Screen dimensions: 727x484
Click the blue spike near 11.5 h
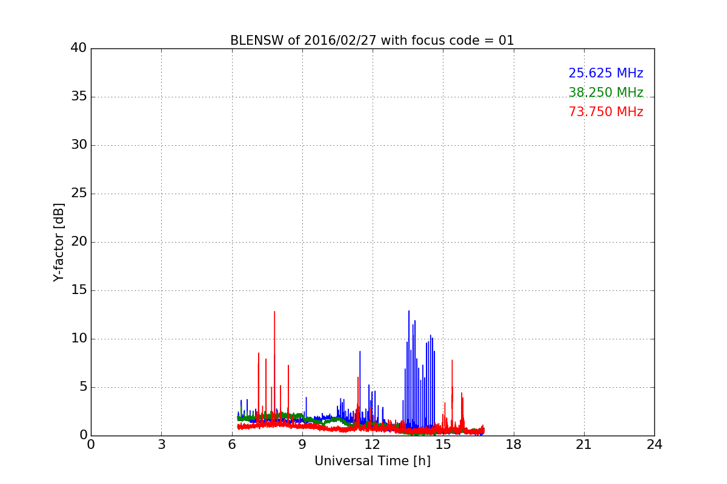(x=360, y=387)
